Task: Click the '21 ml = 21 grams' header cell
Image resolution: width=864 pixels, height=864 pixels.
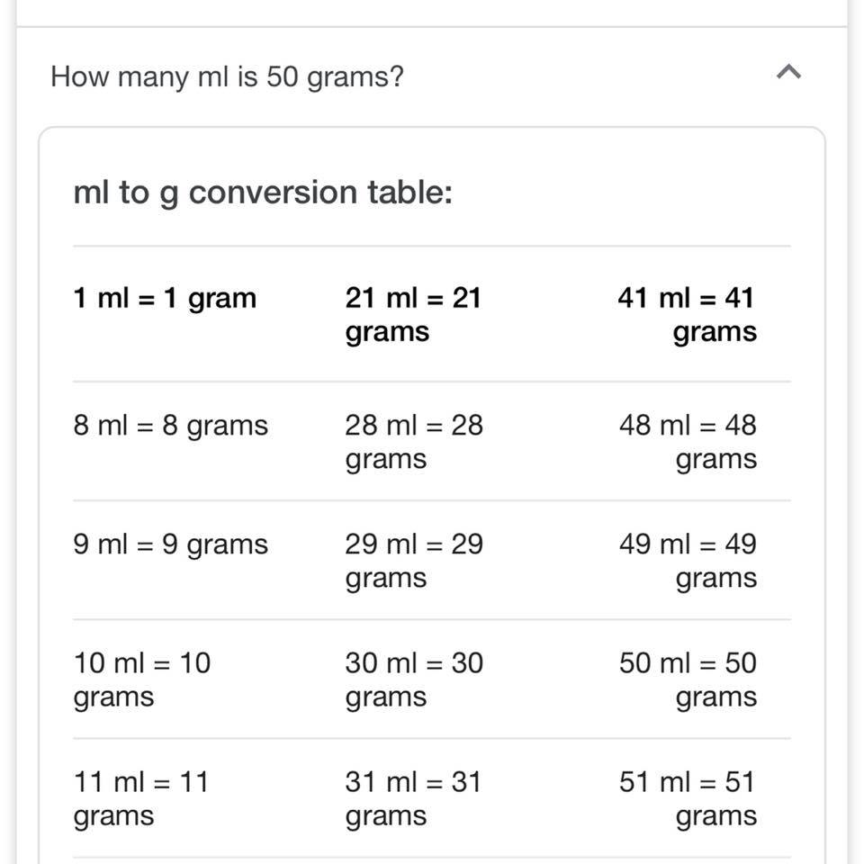Action: click(x=414, y=315)
